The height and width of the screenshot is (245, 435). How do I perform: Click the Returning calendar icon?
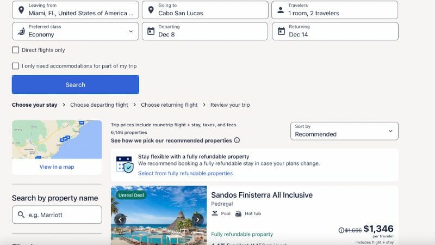click(x=281, y=31)
